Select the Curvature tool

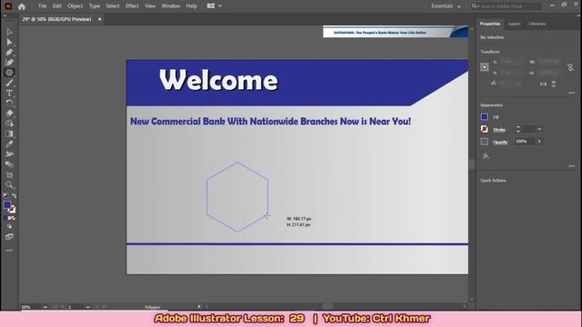coord(9,63)
